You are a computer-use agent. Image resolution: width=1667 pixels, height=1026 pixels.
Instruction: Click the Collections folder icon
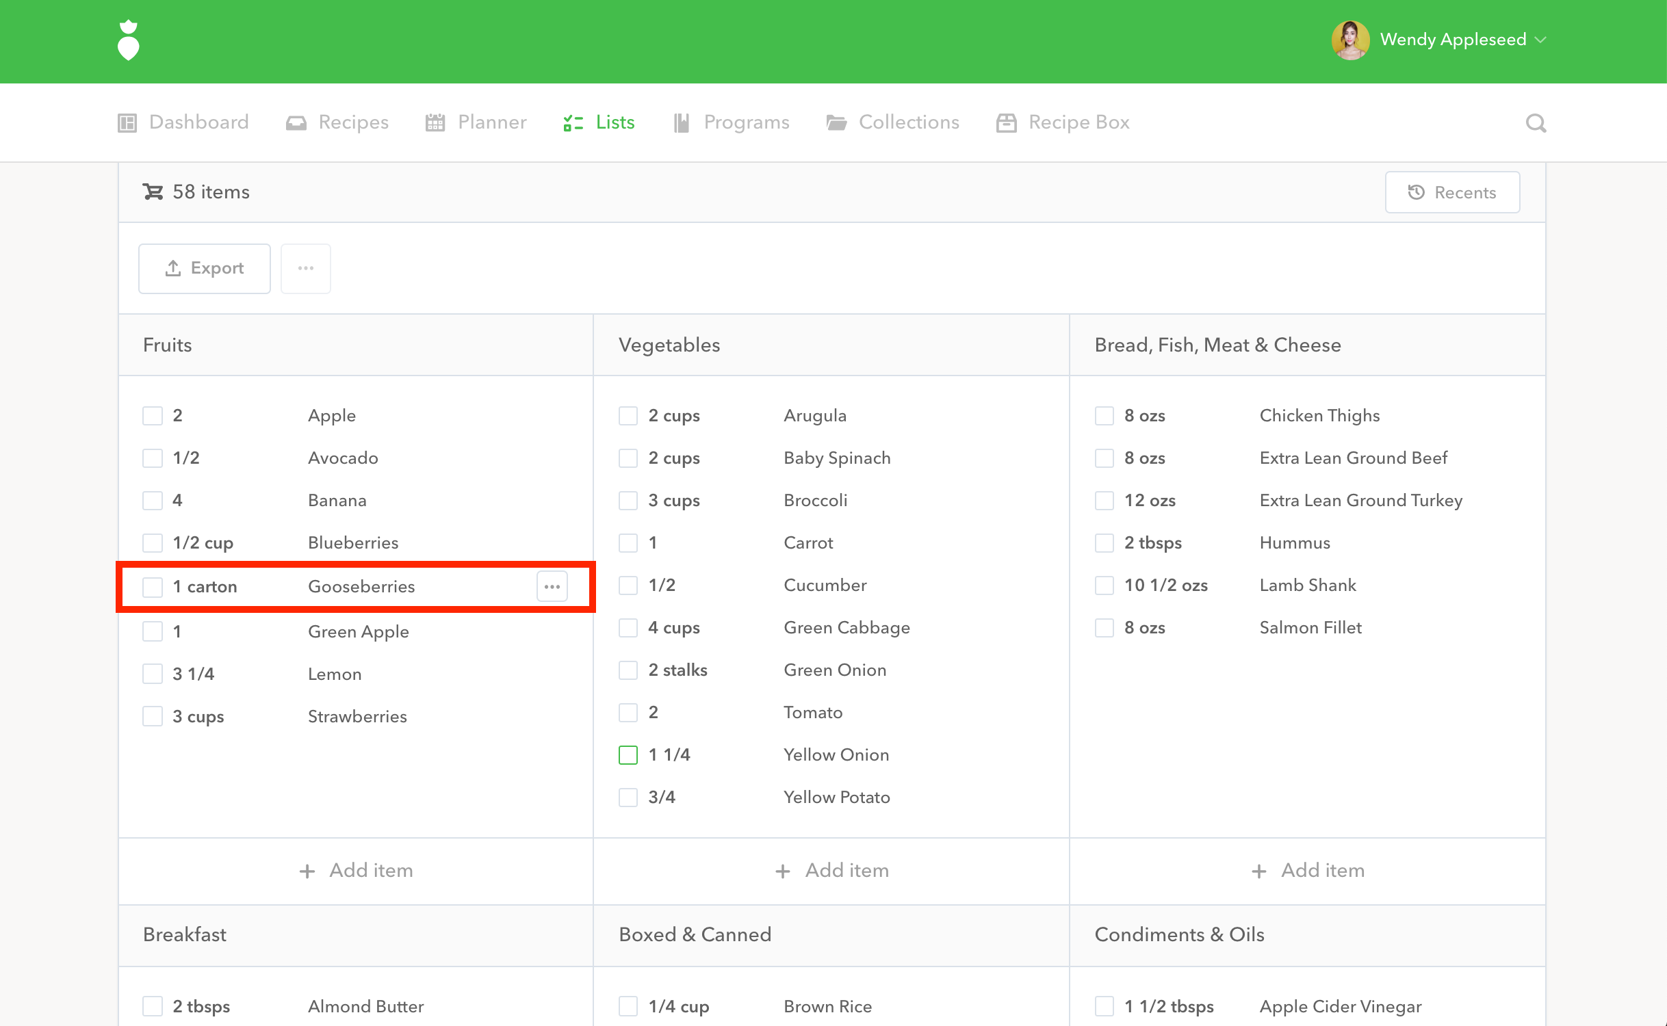836,122
